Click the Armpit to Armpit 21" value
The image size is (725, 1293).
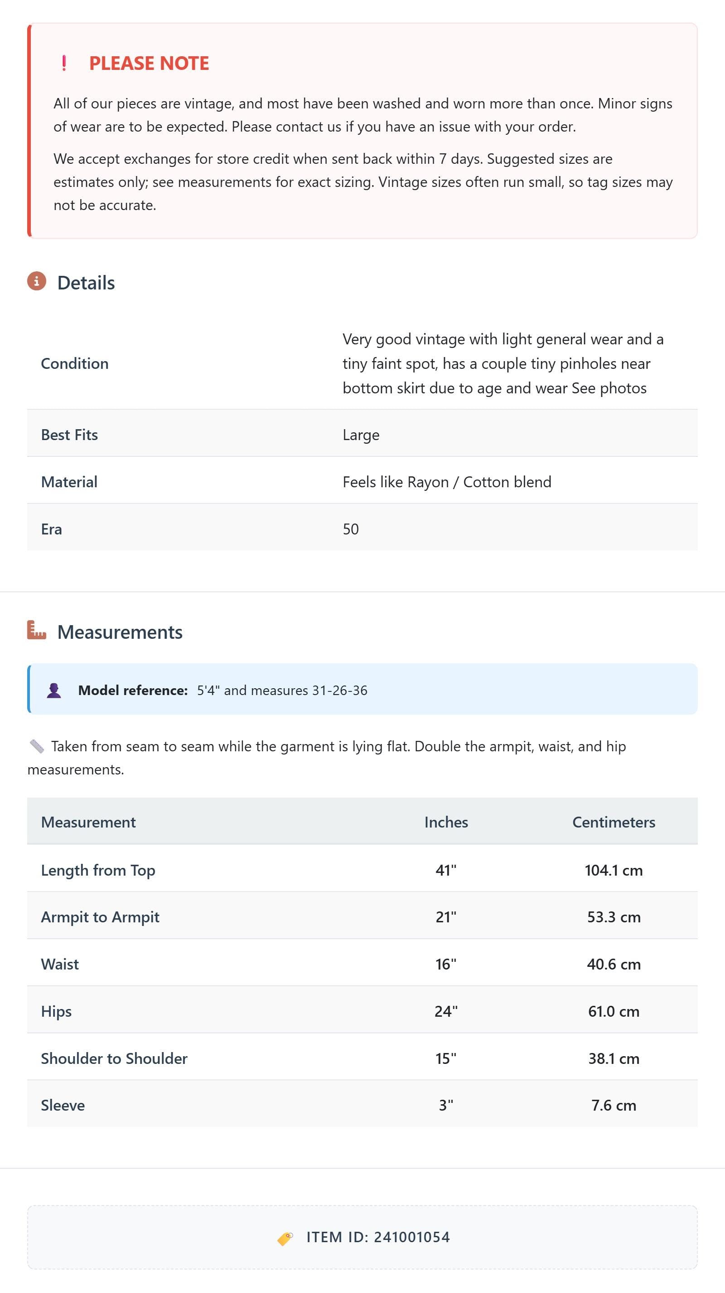pyautogui.click(x=446, y=917)
